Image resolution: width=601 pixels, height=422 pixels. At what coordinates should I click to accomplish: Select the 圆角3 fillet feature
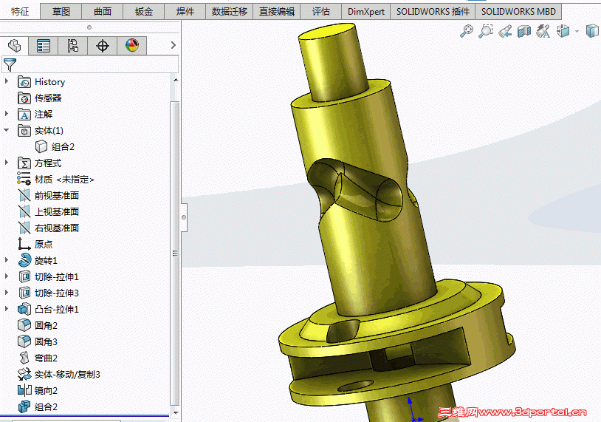tap(38, 342)
